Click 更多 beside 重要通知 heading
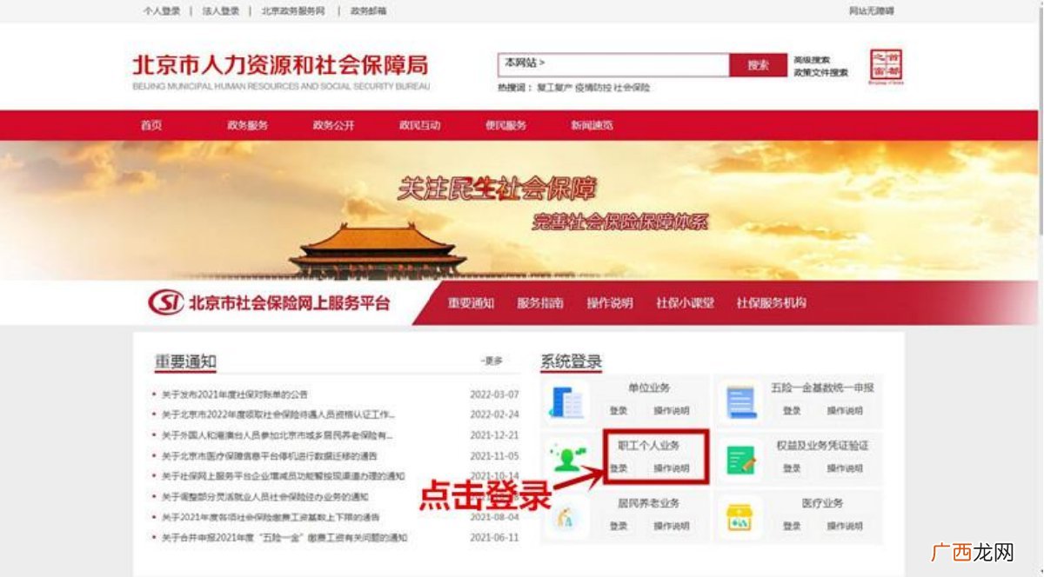This screenshot has height=577, width=1044. [x=492, y=361]
